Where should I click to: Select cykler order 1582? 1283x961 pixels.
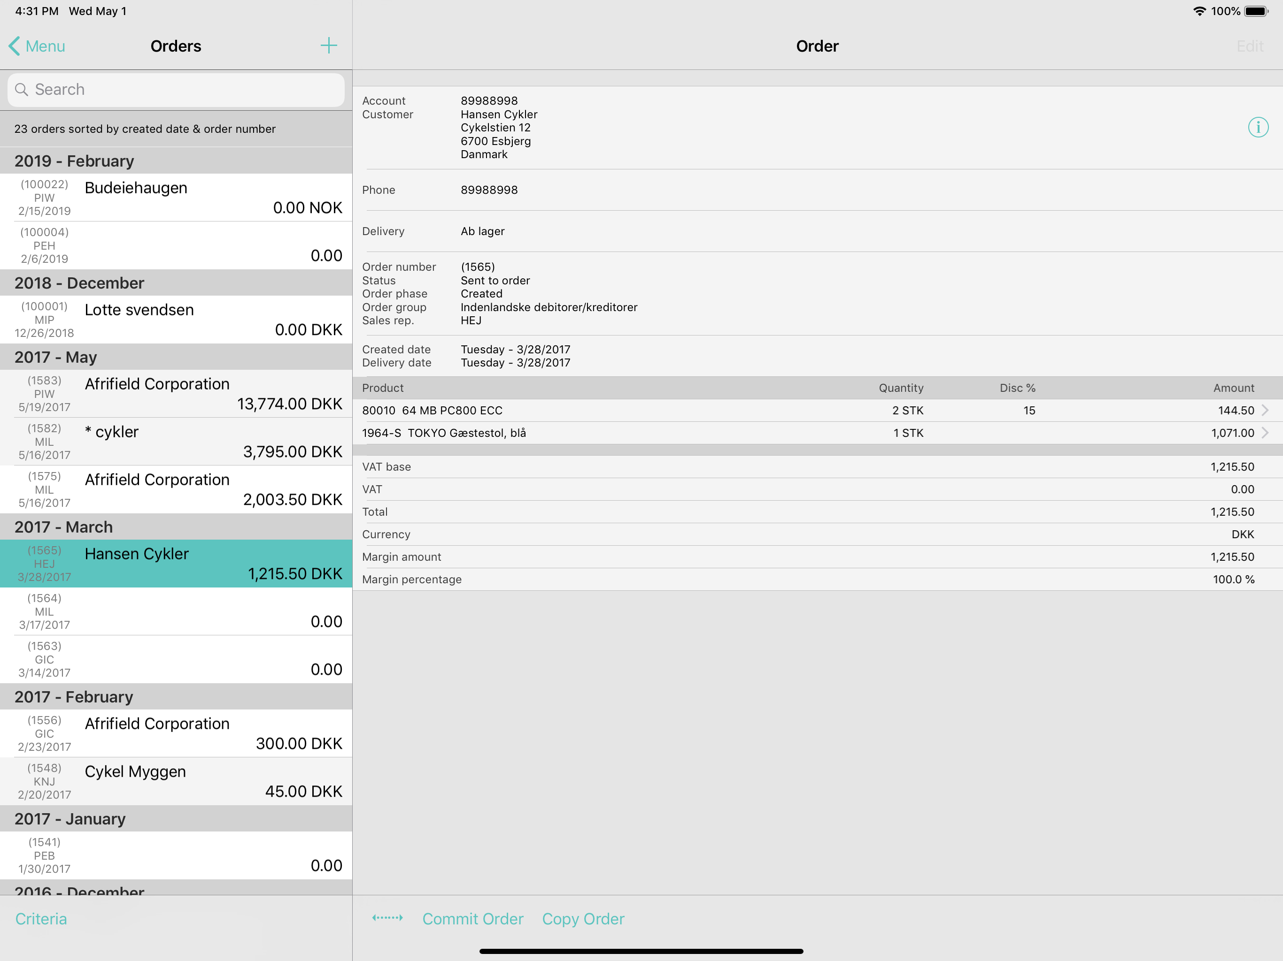click(176, 442)
